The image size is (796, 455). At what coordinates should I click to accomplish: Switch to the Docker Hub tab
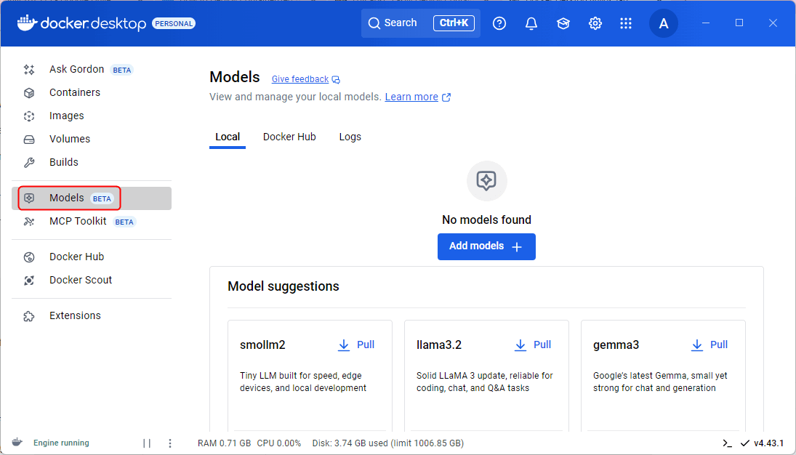[289, 137]
